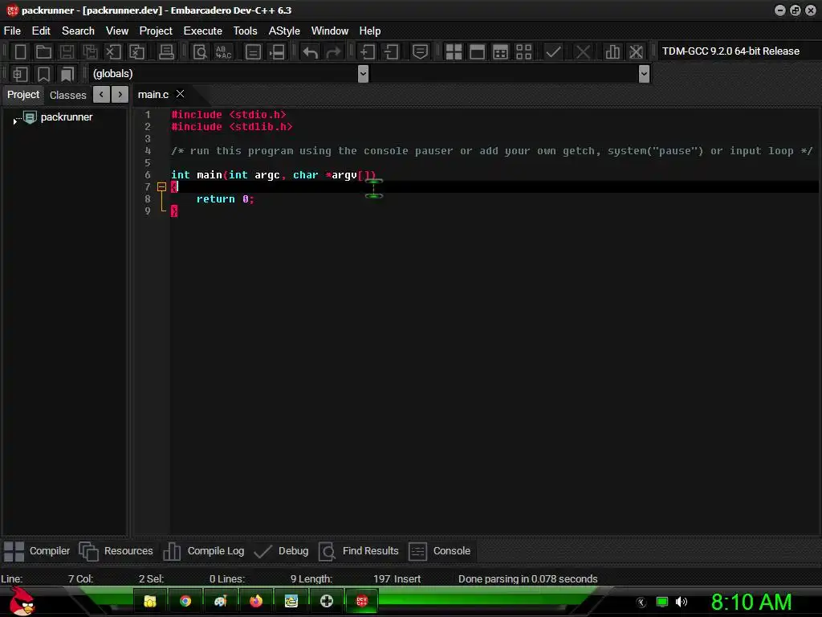Collapse the code fold at line 7
The image size is (822, 617).
(x=161, y=186)
